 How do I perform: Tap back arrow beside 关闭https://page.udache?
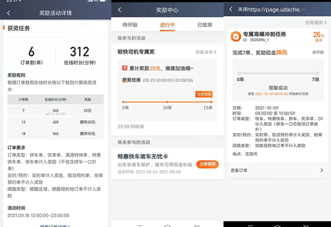[231, 9]
